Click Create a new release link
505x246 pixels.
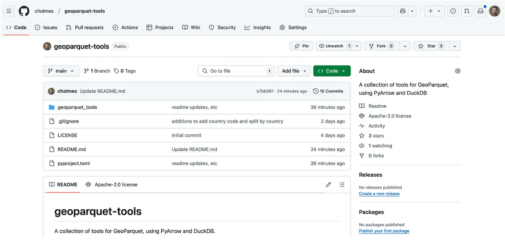379,194
